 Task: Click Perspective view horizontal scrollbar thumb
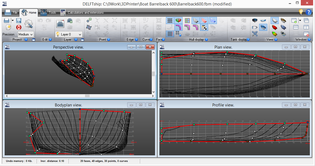pos(87,96)
